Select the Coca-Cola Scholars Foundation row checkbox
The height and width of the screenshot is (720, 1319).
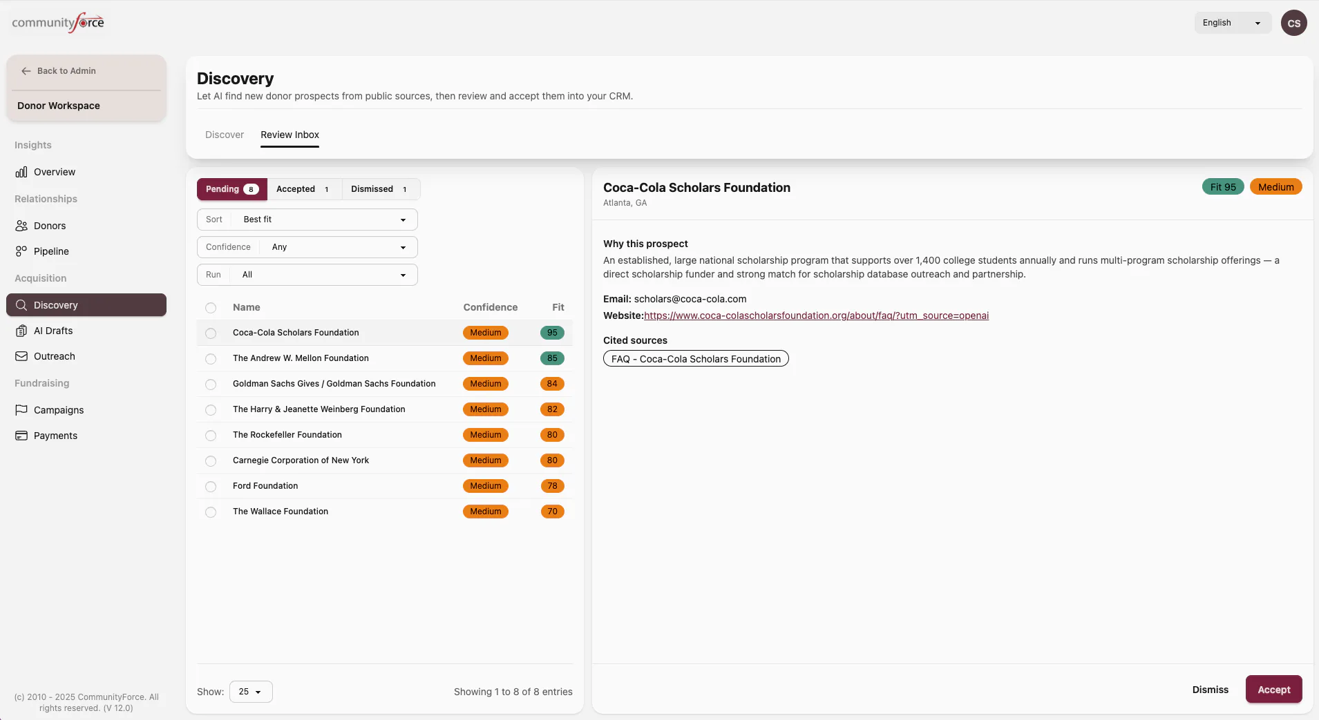click(x=211, y=333)
